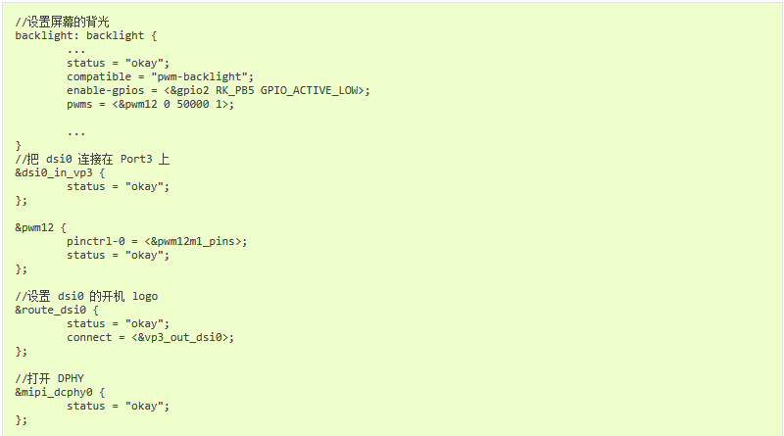Click status okay inside dsi0_in_vp3 block
The height and width of the screenshot is (436, 784).
tap(118, 187)
